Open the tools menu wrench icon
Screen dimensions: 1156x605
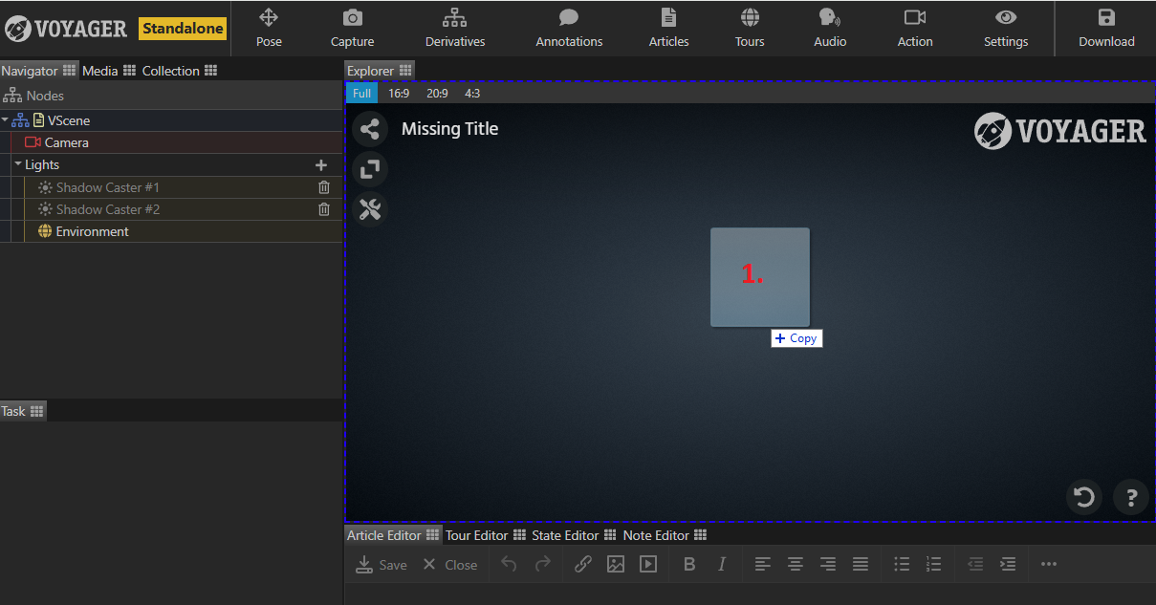coord(370,209)
